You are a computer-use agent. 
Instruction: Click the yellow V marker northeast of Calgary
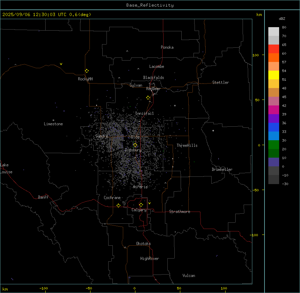point(149,203)
